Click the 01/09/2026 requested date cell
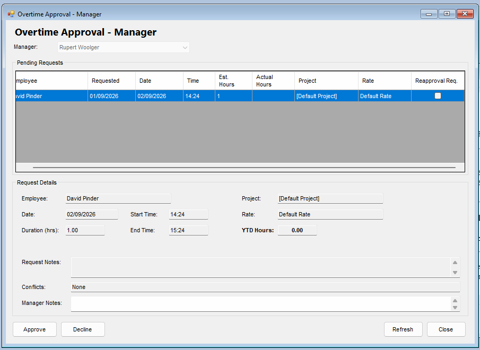The image size is (480, 350). [111, 96]
